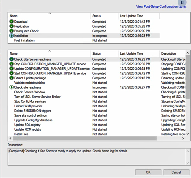Click timestamp 12/3/2020 3:05:28 PM
The height and width of the screenshot is (178, 191).
click(135, 26)
